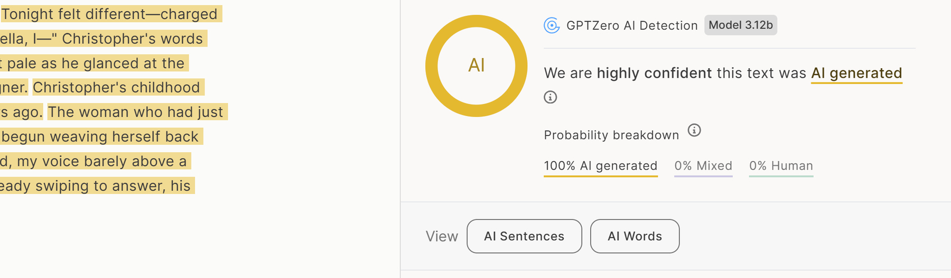Open the underlined "AI generated" link
Image resolution: width=951 pixels, height=278 pixels.
click(x=856, y=73)
